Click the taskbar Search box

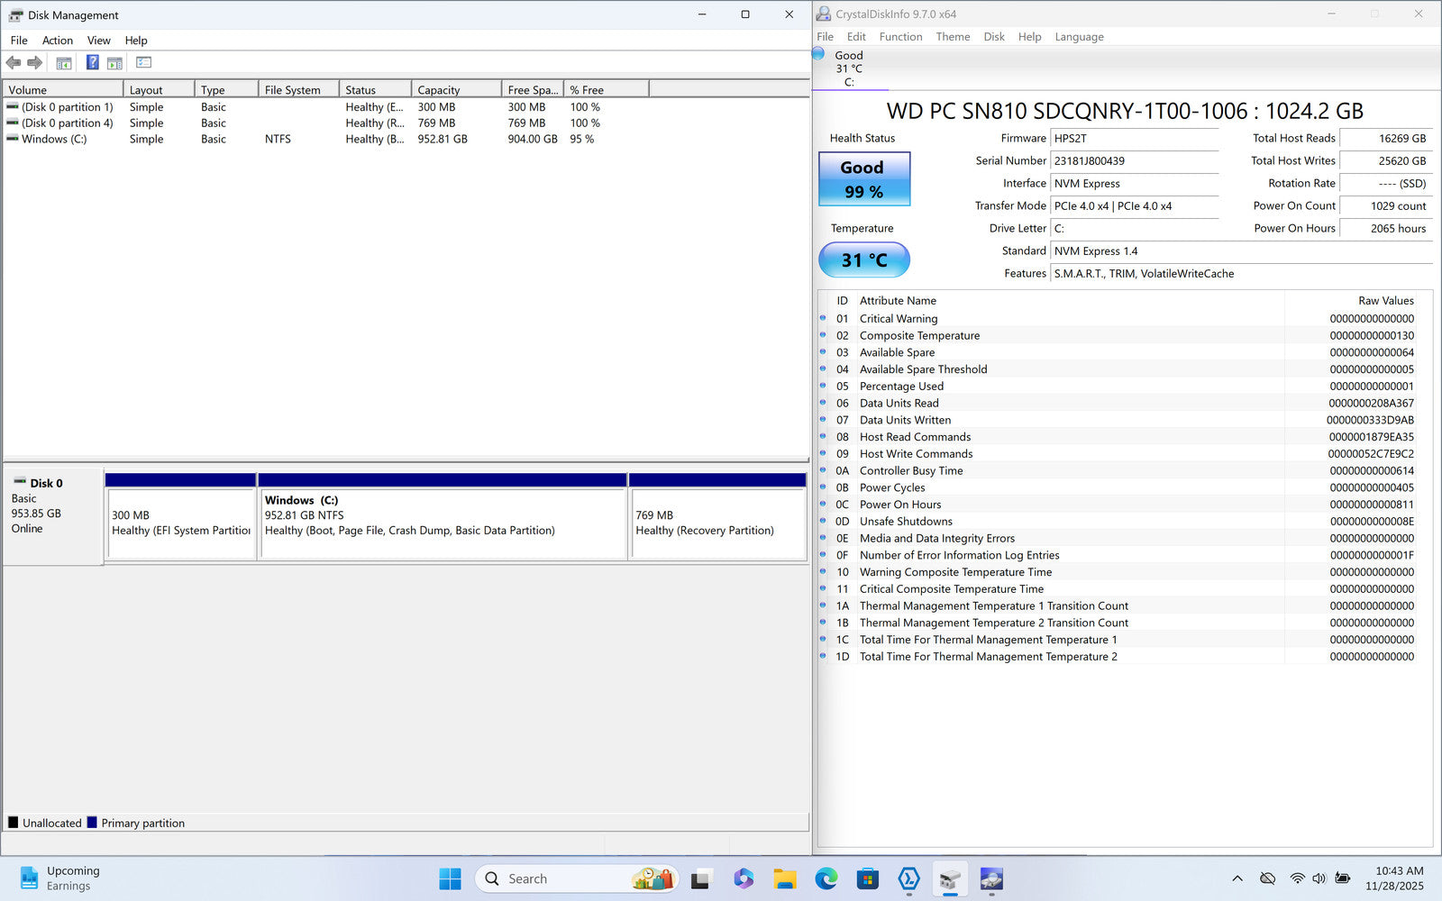point(577,878)
